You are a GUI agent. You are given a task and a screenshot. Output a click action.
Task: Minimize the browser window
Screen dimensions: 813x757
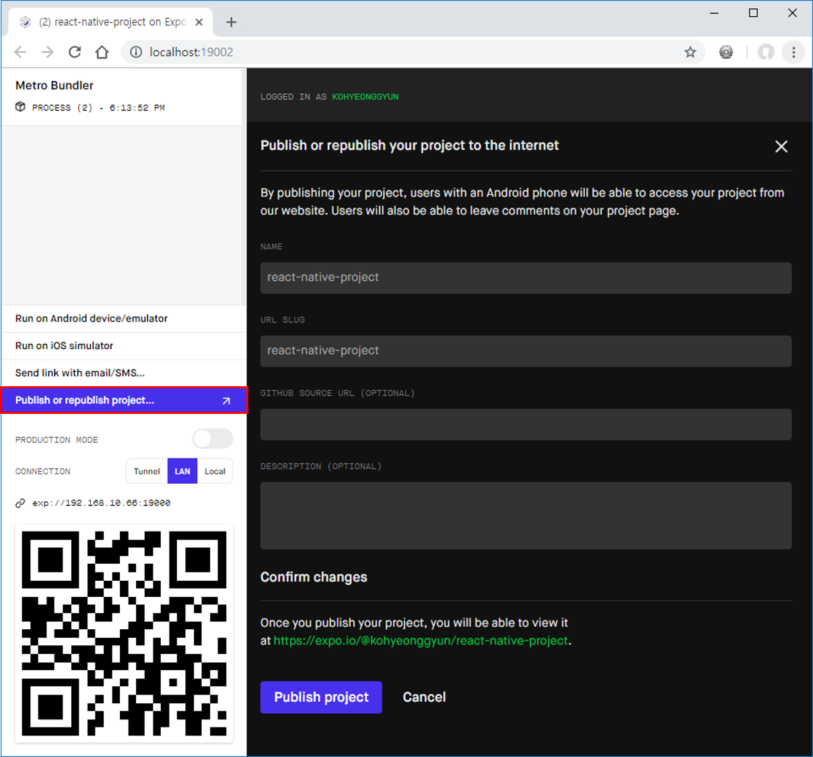pyautogui.click(x=714, y=13)
